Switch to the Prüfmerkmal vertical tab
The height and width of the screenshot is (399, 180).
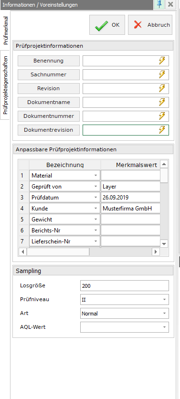click(5, 31)
